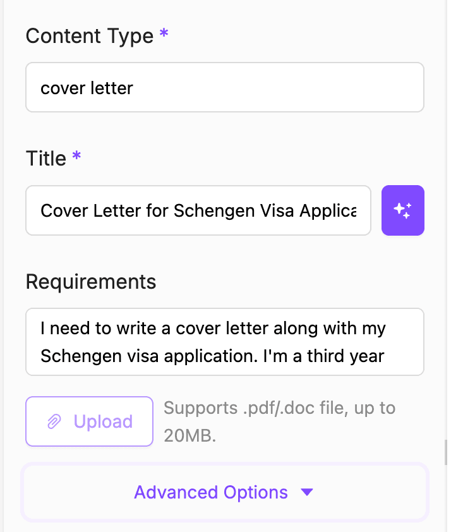Screen dimensions: 451x532
Task: Click the scrollbar on the right edge
Action: click(x=445, y=452)
